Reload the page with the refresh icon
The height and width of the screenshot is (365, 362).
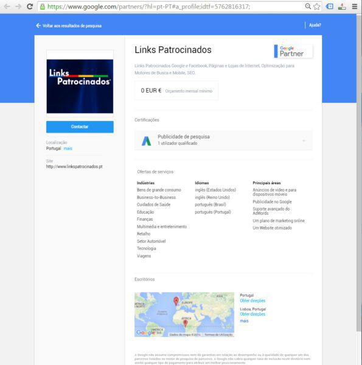click(30, 7)
